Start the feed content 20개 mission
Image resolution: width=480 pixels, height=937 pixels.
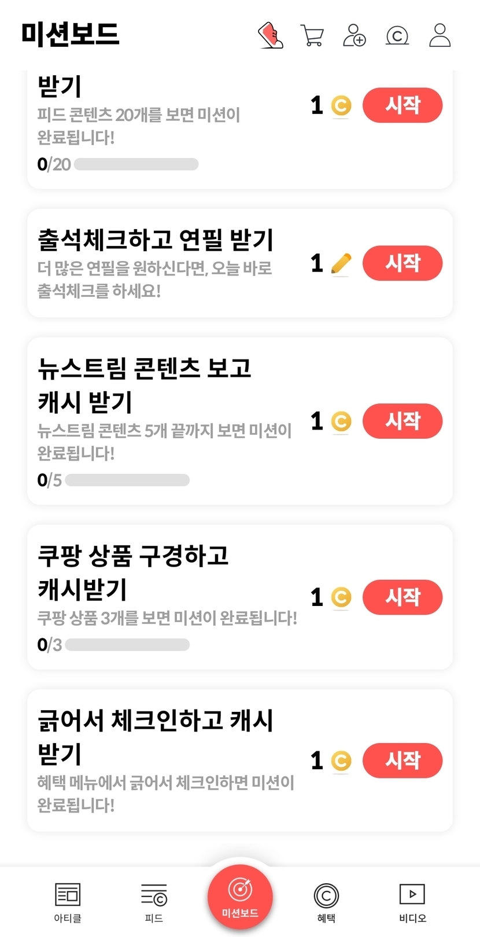point(403,105)
